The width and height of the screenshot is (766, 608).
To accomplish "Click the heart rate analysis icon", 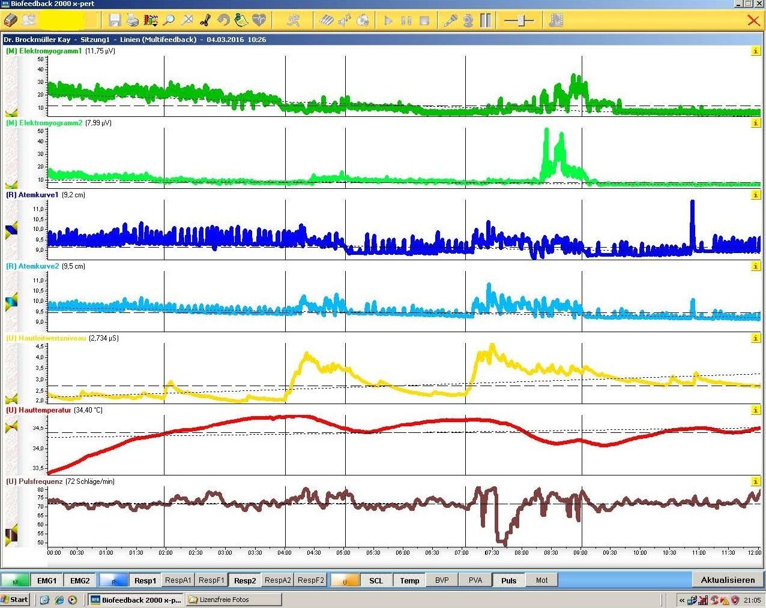I will (x=259, y=20).
